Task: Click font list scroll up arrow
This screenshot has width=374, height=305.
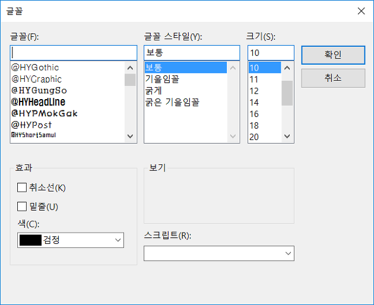Action: click(130, 68)
